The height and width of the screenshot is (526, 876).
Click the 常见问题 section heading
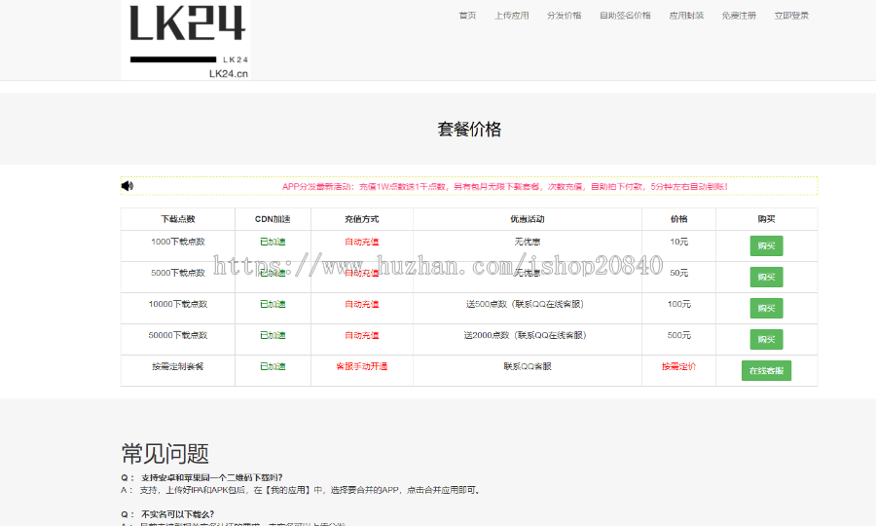tap(165, 453)
